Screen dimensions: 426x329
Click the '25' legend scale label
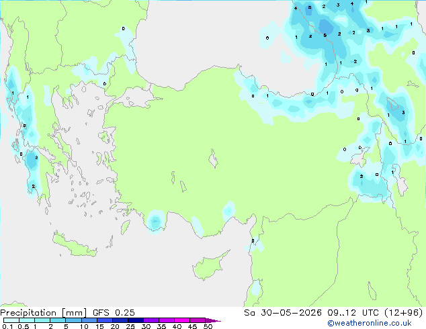pos(130,326)
